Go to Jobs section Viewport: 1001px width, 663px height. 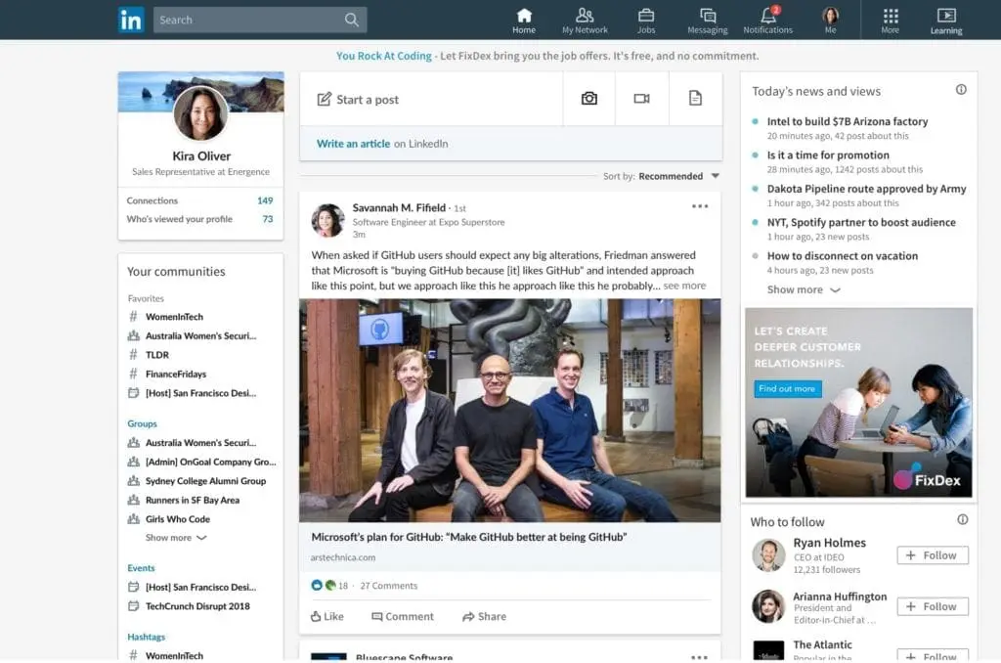coord(646,21)
